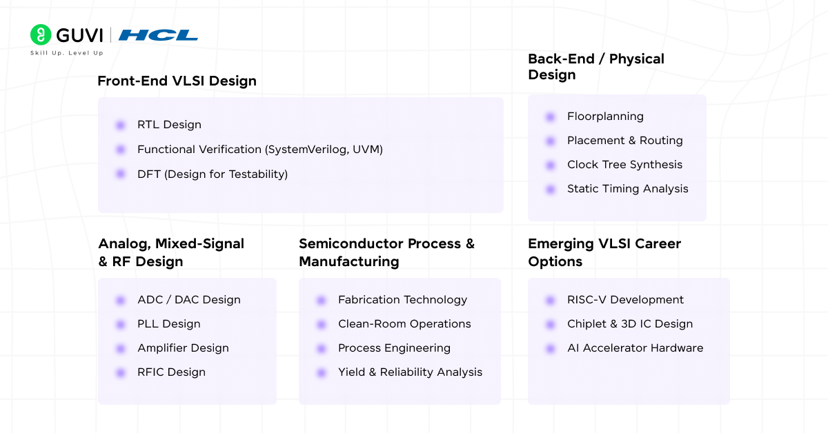This screenshot has width=828, height=433.
Task: Click the bullet icon next to Floorplanning
Action: pos(550,117)
